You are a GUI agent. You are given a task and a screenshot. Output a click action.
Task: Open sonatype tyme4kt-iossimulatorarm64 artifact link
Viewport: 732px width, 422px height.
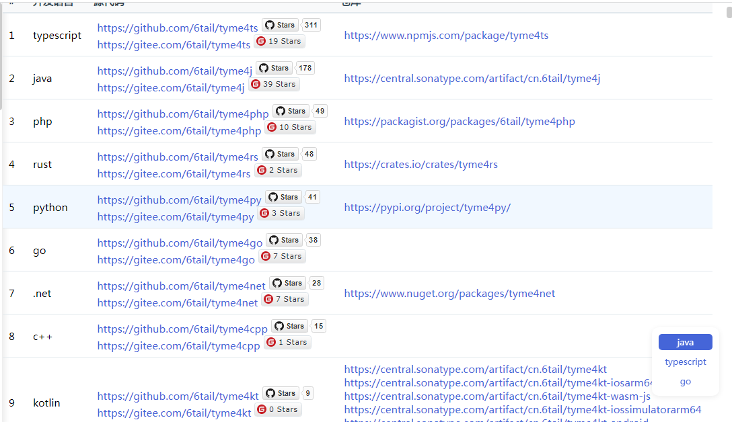tap(522, 409)
